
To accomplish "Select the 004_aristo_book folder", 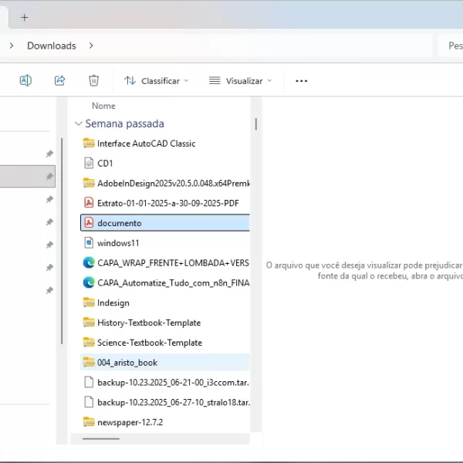I will coord(127,363).
